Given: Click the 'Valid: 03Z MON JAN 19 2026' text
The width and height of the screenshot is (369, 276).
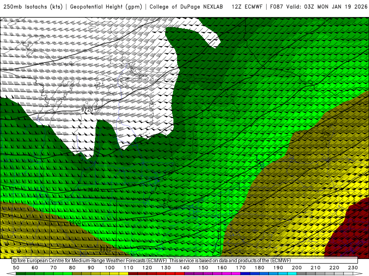Looking at the screenshot, I should (x=327, y=7).
